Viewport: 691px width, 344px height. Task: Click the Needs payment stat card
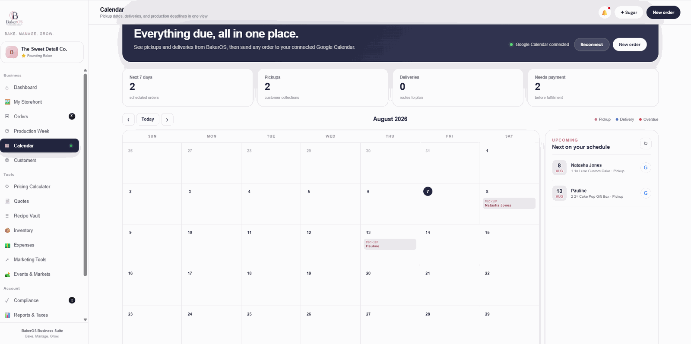pyautogui.click(x=593, y=88)
